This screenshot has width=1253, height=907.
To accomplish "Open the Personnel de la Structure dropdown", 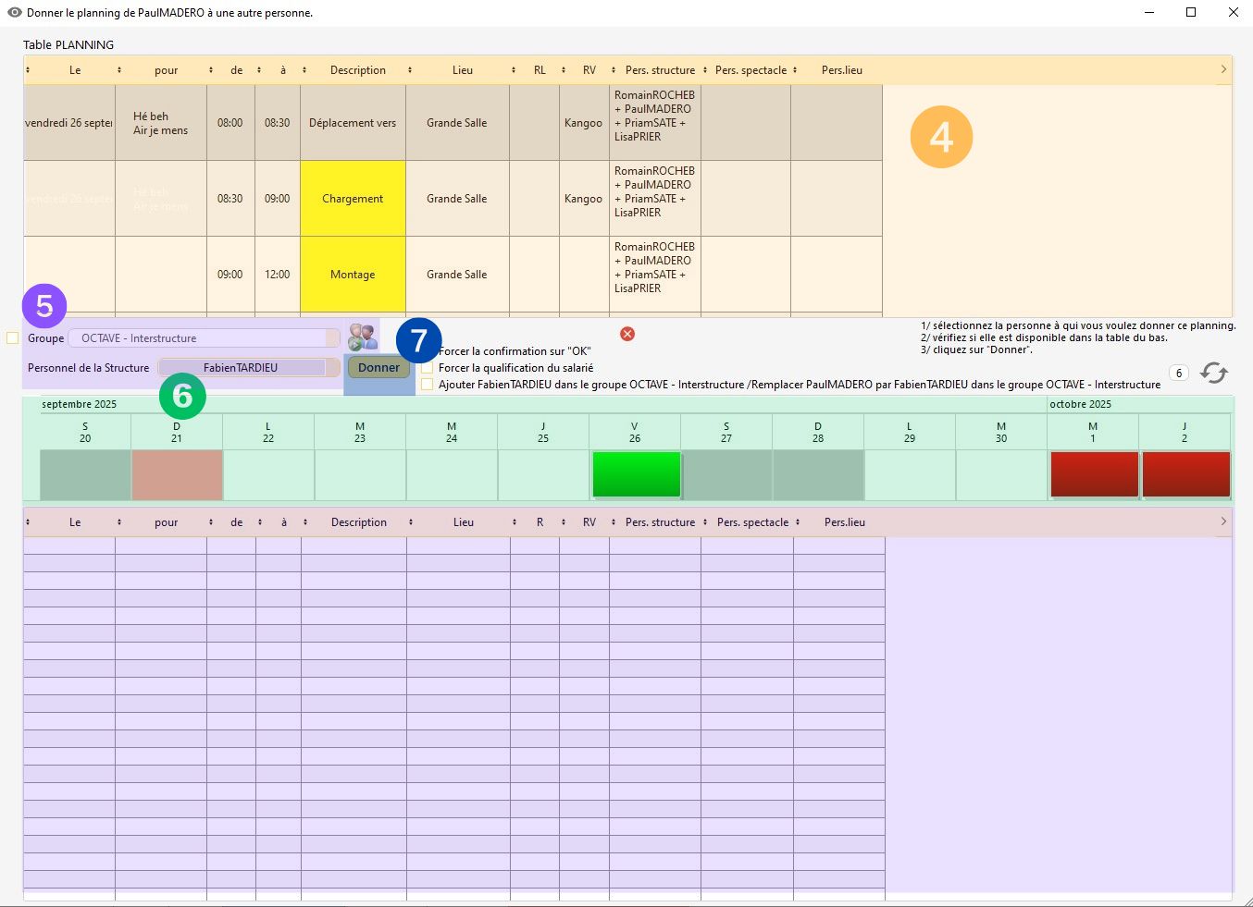I will (x=248, y=368).
